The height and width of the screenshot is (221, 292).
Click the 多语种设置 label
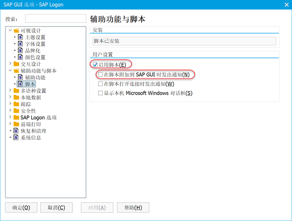tap(33, 91)
